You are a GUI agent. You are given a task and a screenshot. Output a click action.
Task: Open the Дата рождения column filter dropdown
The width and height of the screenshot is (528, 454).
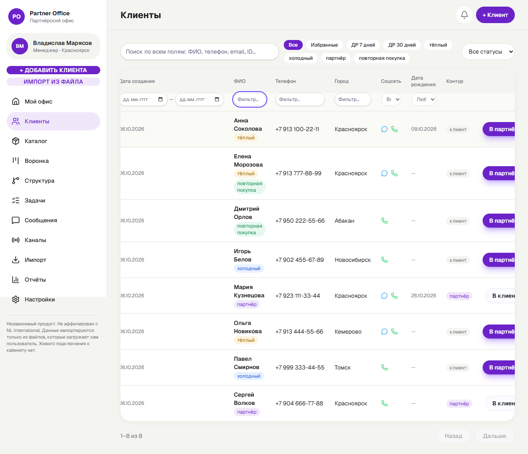tap(424, 99)
